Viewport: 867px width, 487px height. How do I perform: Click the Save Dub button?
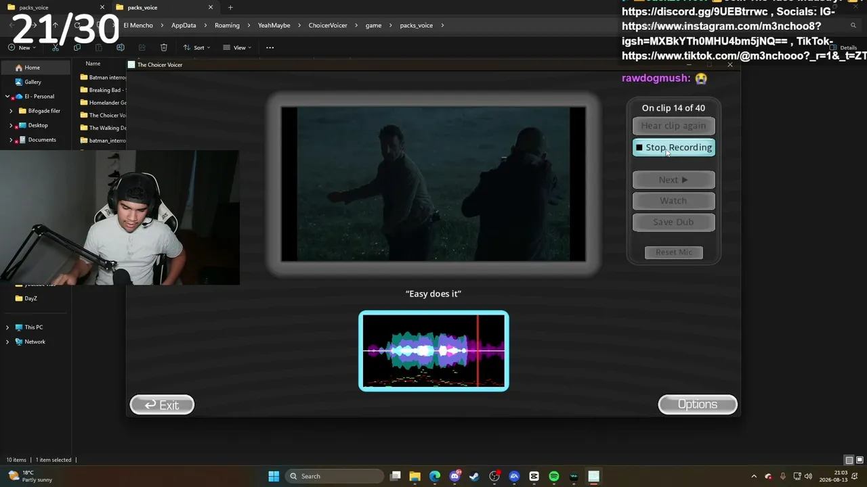673,222
